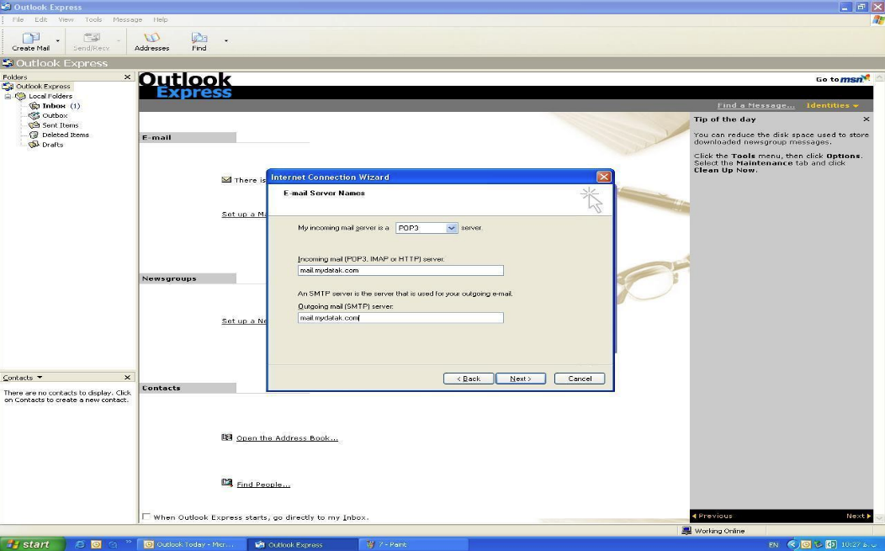Open the Inbox folder

click(x=54, y=106)
